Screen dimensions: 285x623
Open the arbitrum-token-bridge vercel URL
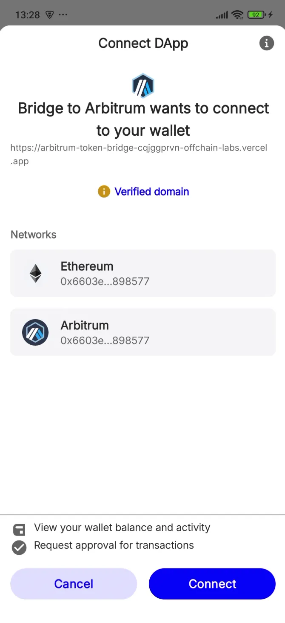point(139,154)
